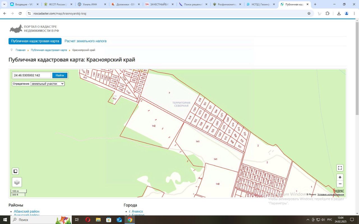Zoom in the map with plus button

click(x=340, y=177)
